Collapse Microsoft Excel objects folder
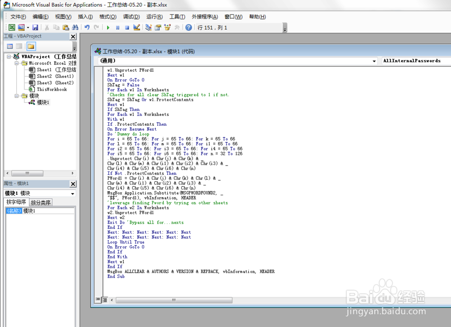Viewport: 451px width, 327px height. click(x=17, y=63)
